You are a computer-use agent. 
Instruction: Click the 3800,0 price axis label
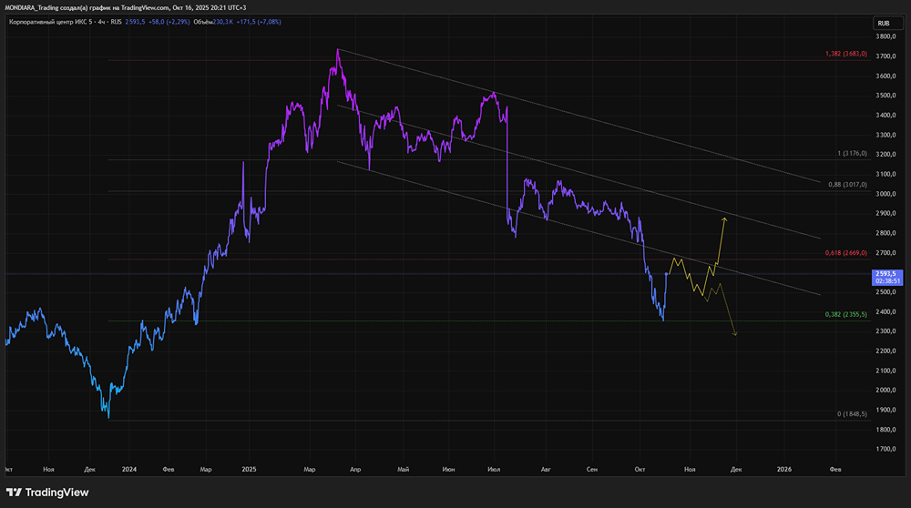[885, 36]
